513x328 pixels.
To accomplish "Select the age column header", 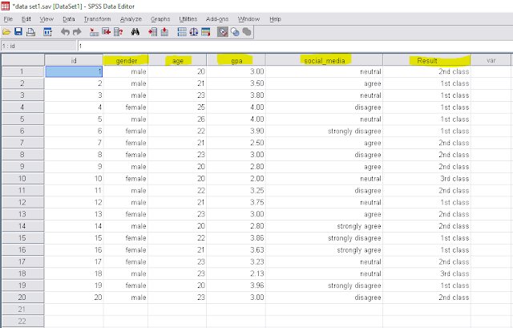I will [x=177, y=60].
